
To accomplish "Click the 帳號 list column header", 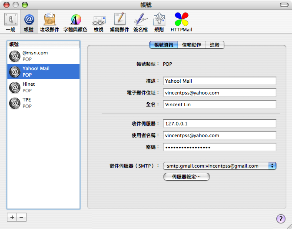I will 43,44.
